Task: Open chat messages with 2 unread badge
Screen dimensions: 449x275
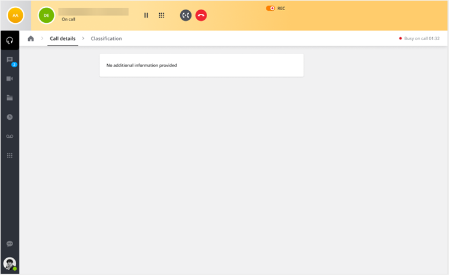Action: pos(11,61)
